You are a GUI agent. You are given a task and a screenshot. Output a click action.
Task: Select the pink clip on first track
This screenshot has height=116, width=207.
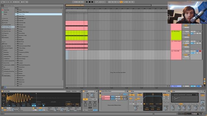pos(77,25)
